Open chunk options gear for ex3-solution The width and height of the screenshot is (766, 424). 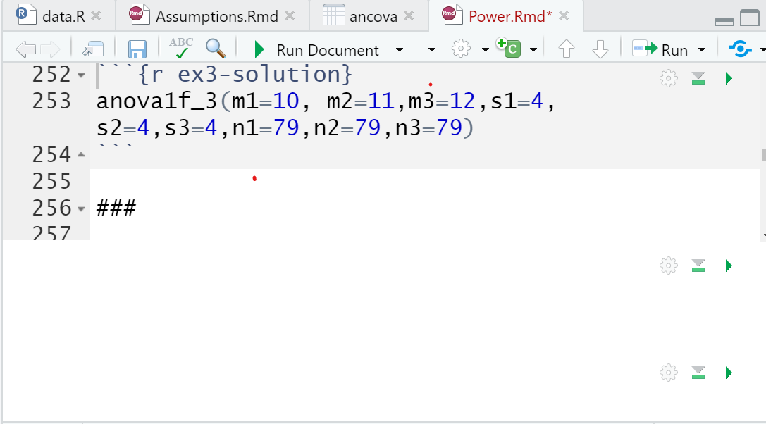pos(667,77)
